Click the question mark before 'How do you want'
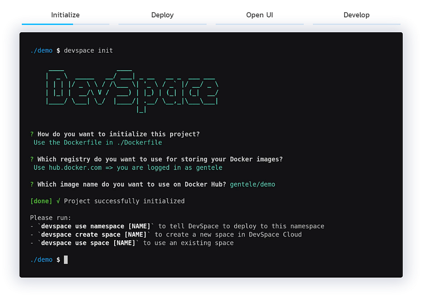Viewport: 425px width, 298px height. pos(32,134)
